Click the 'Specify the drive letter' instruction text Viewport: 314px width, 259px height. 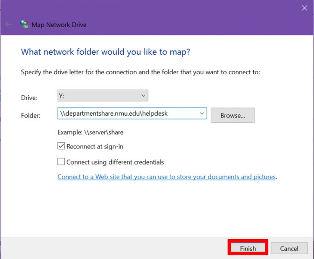(140, 72)
